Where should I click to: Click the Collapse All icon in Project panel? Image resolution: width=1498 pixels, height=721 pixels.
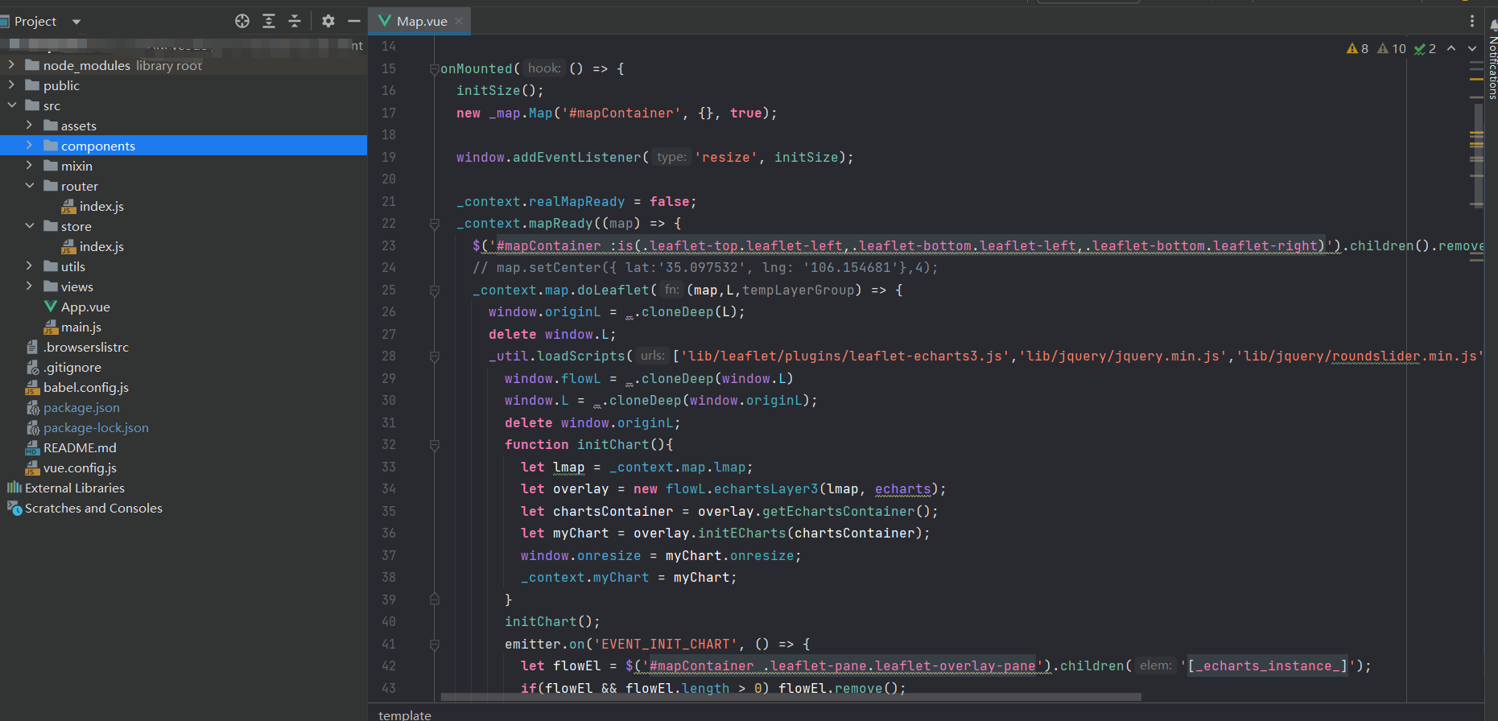[x=295, y=21]
